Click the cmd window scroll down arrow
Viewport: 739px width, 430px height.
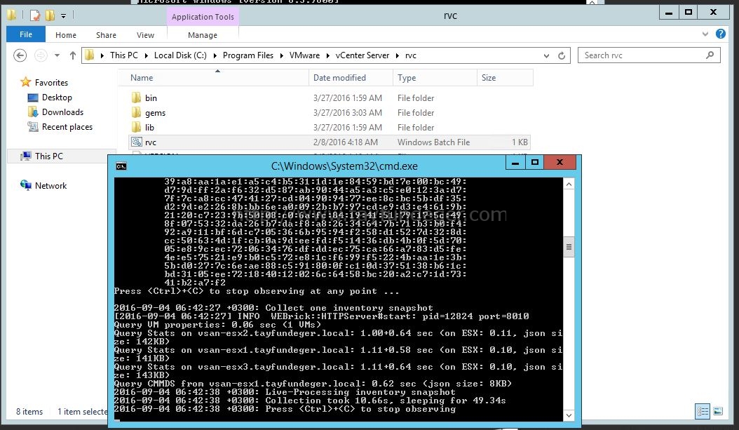click(569, 415)
